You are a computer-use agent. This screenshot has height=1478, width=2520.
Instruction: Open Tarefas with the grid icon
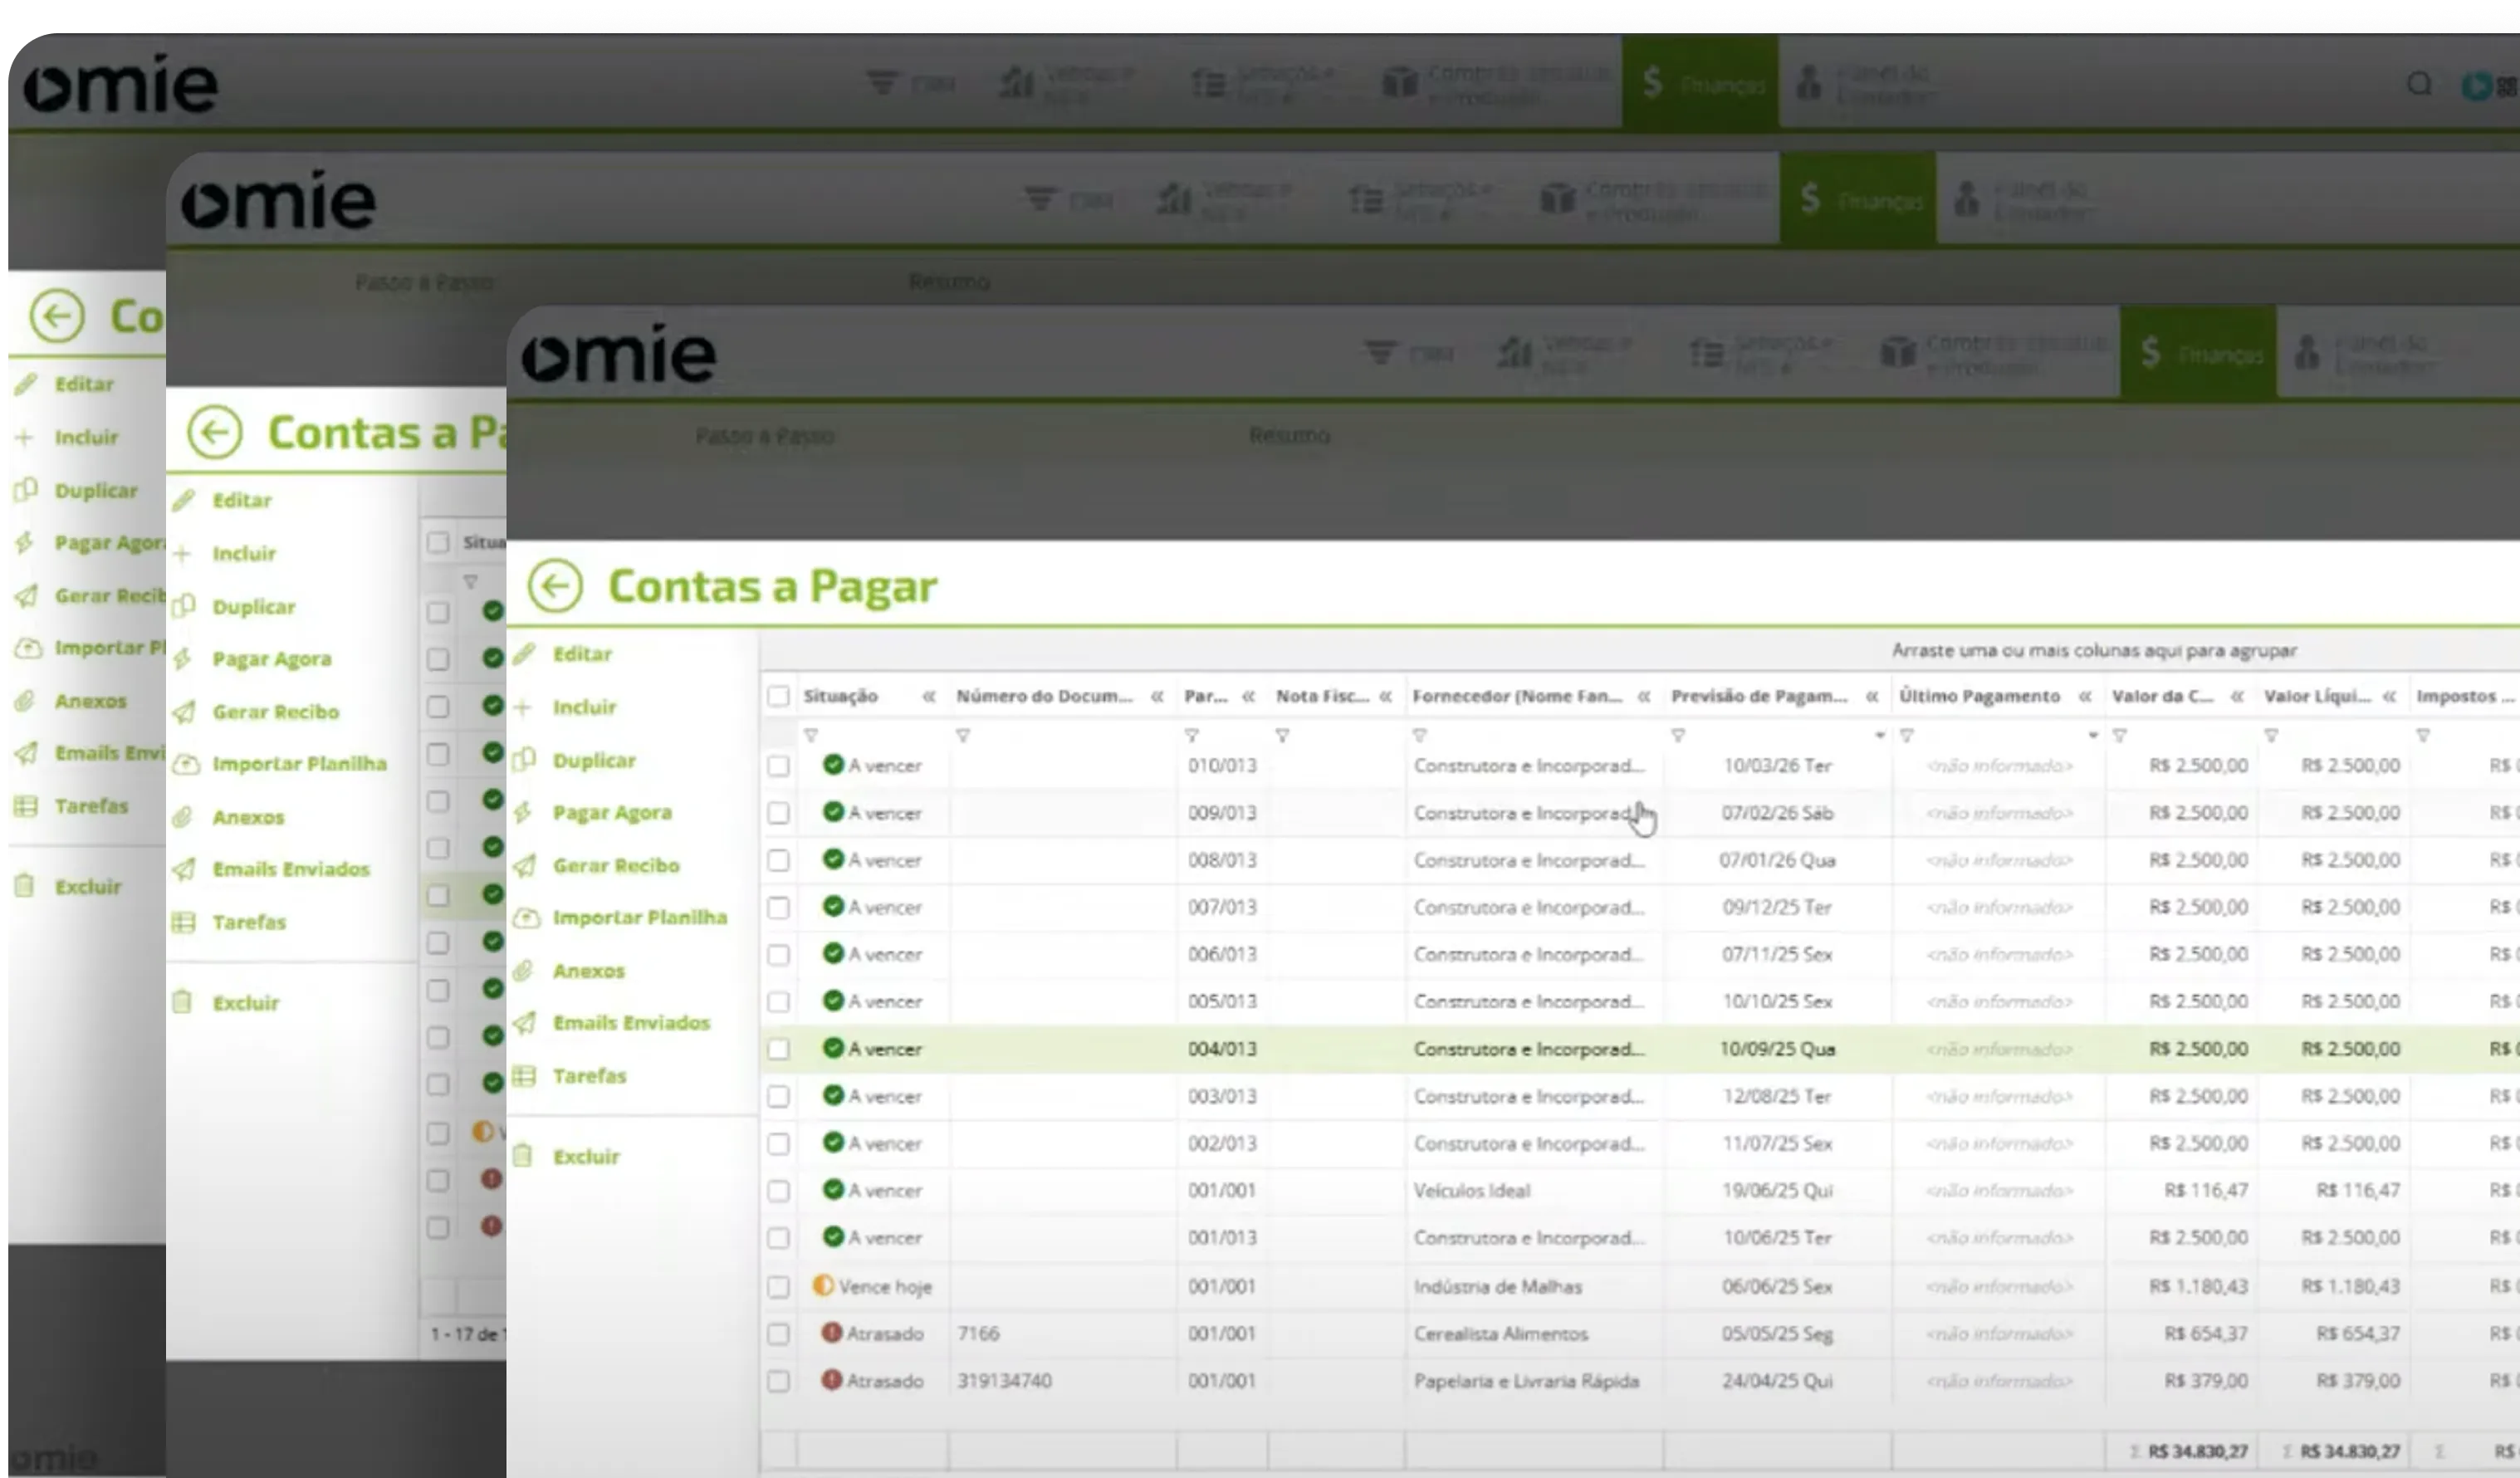click(x=527, y=1076)
